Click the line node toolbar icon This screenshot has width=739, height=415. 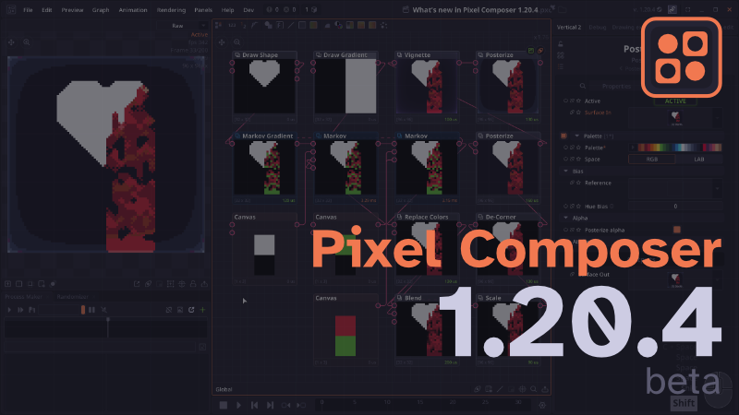tap(291, 25)
